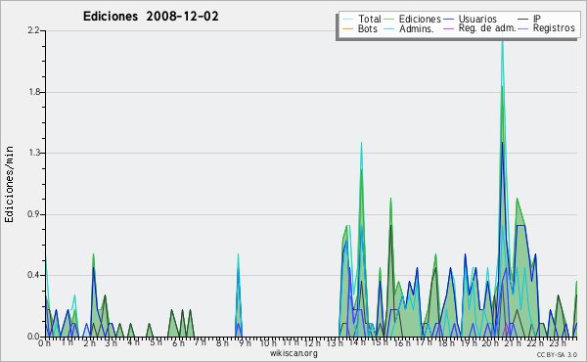Select the Registros legend label
This screenshot has height=362, width=587.
[x=554, y=28]
